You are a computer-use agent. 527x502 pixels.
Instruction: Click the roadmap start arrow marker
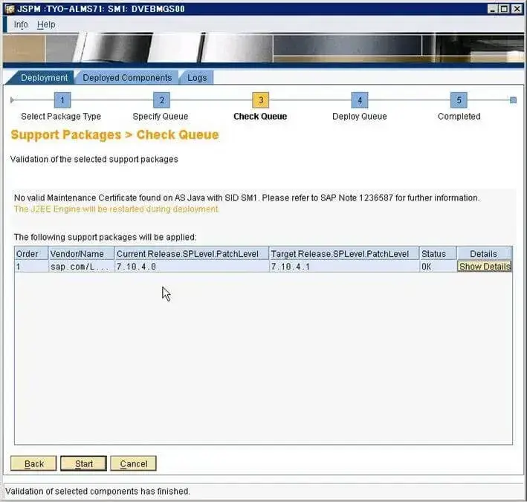pos(12,100)
